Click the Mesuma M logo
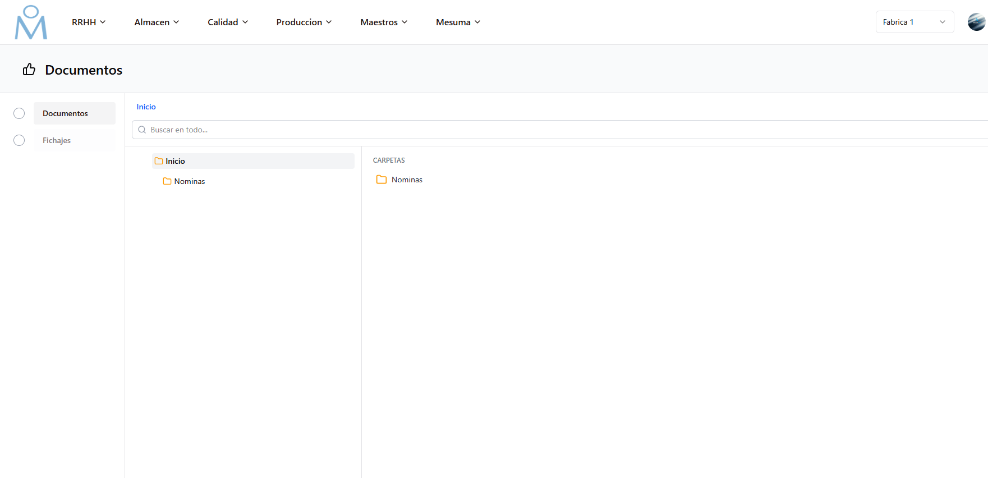 click(31, 22)
